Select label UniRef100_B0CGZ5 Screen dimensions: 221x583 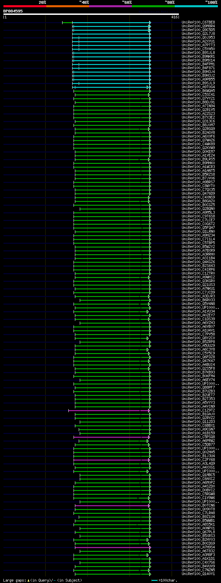coord(198,205)
